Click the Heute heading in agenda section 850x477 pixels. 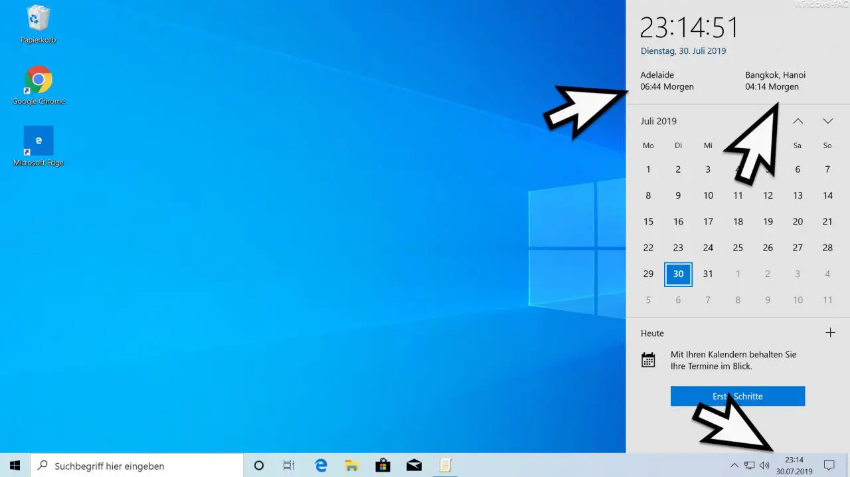click(652, 334)
